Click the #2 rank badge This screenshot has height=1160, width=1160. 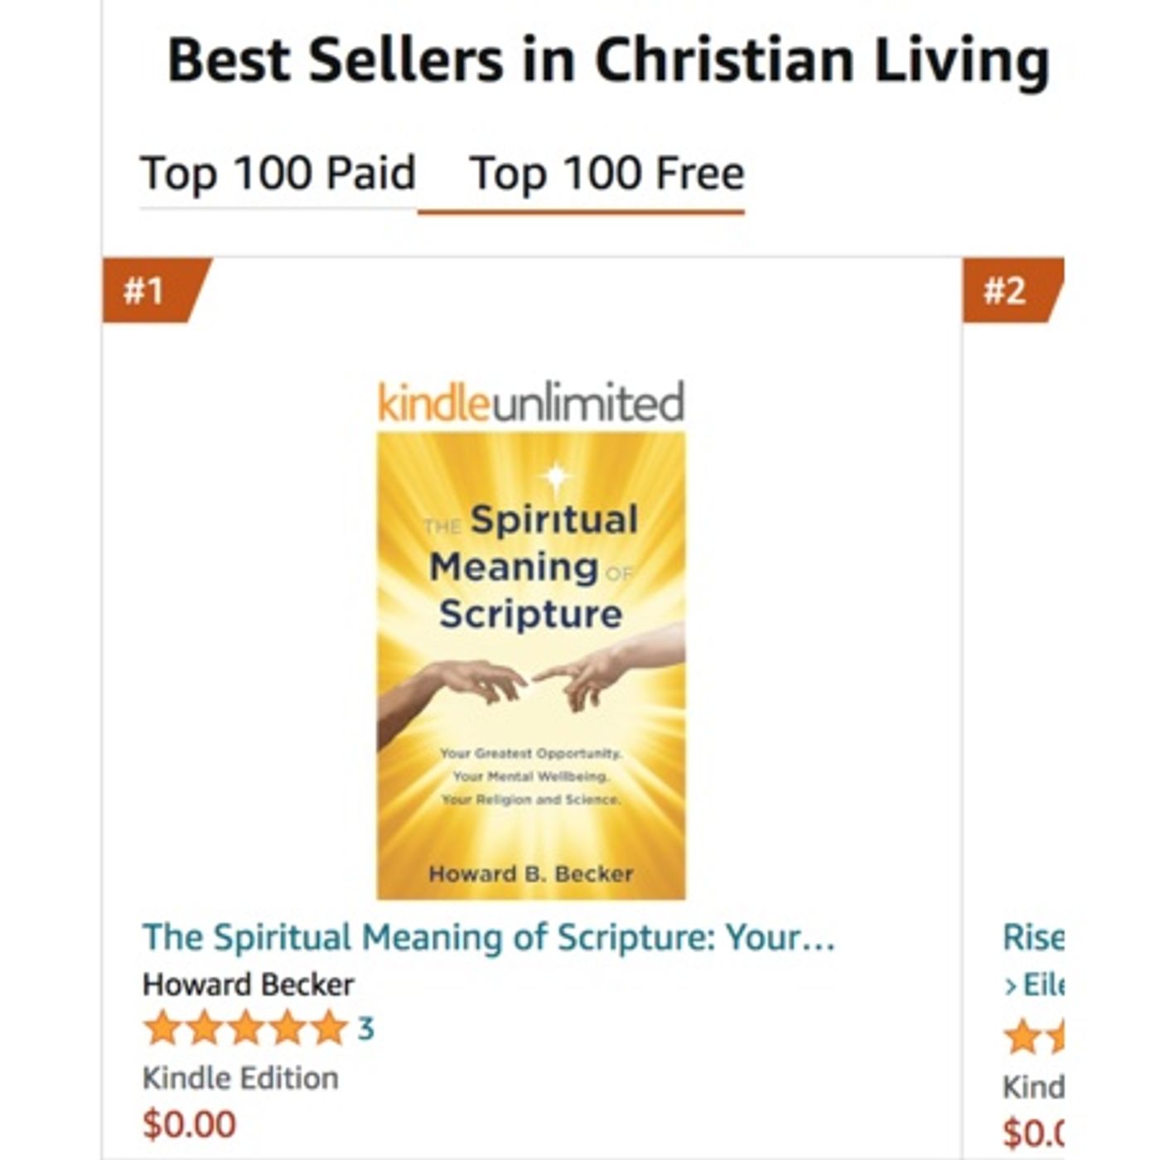pyautogui.click(x=1013, y=290)
